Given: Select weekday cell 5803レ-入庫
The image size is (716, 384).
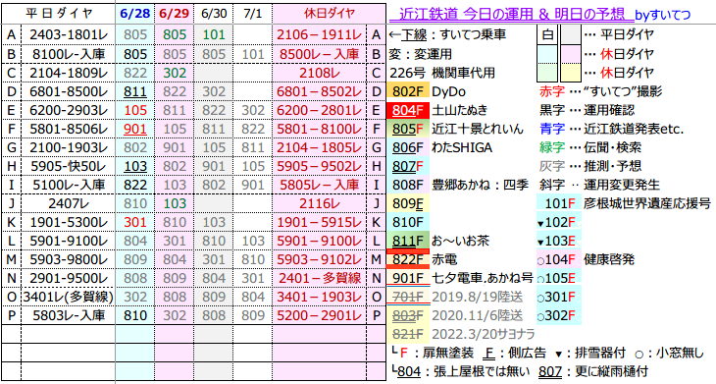Looking at the screenshot, I should click(x=68, y=315).
